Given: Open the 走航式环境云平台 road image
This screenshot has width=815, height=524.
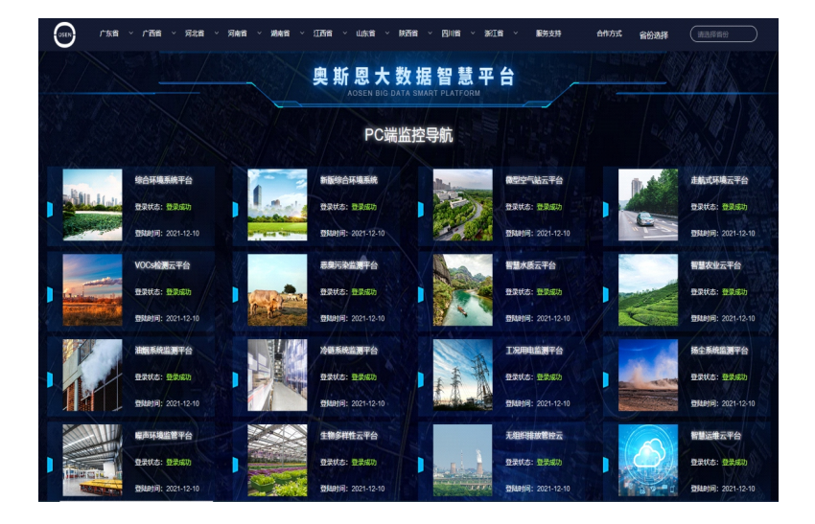Looking at the screenshot, I should (x=647, y=204).
